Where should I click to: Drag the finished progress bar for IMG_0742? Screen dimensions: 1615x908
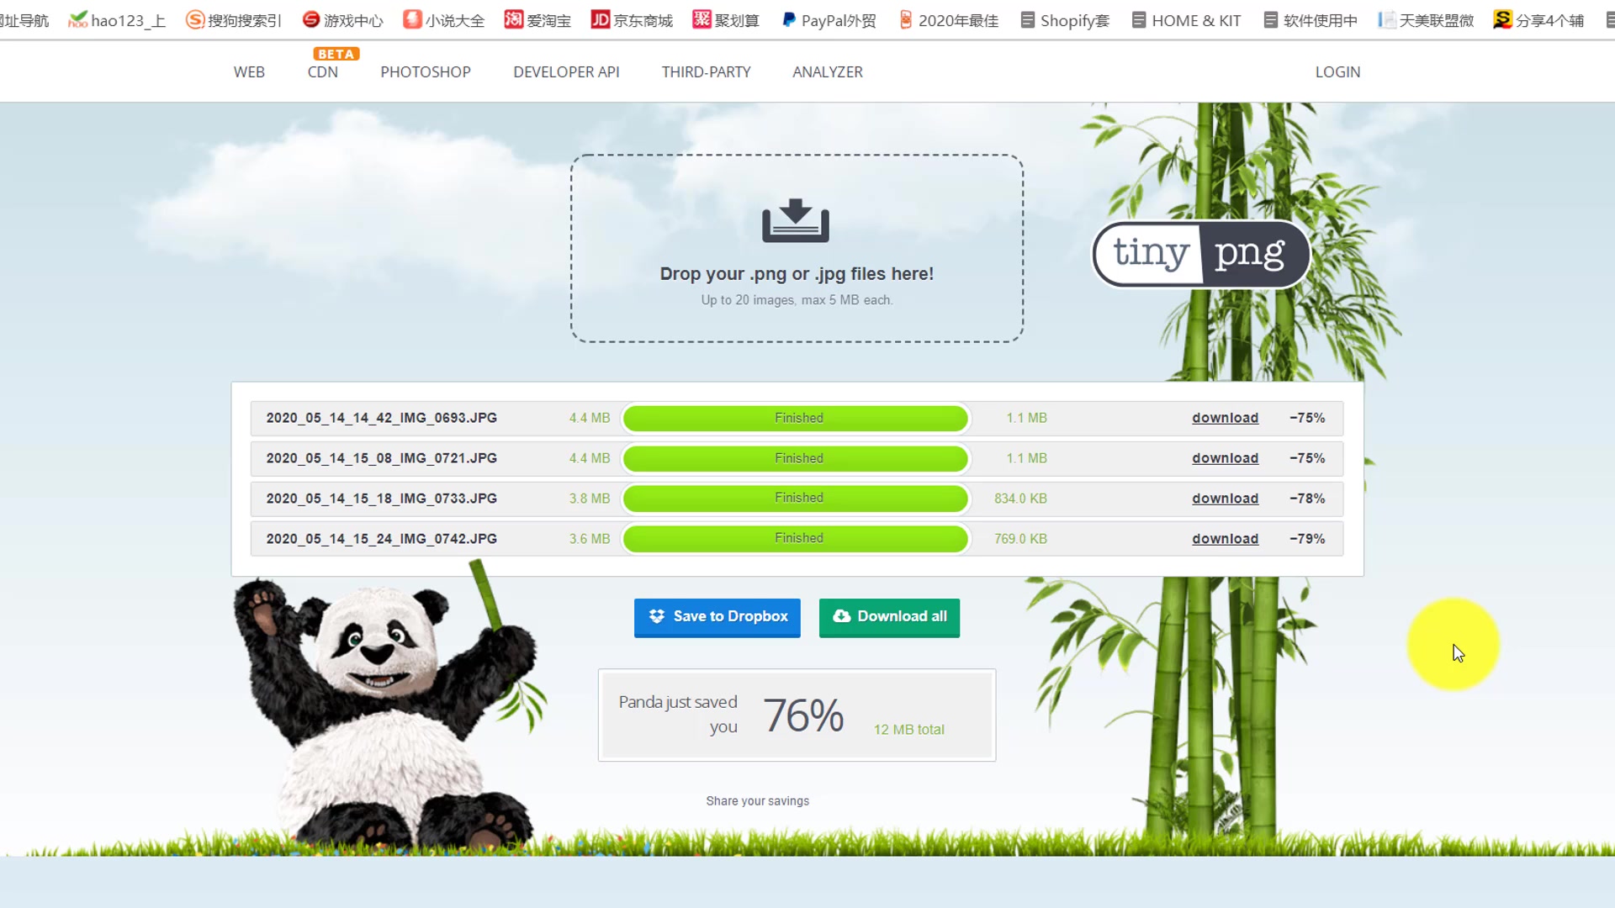797,538
